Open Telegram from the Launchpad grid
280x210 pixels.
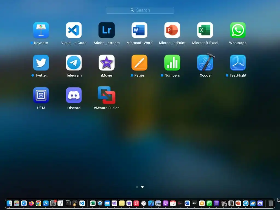point(74,63)
